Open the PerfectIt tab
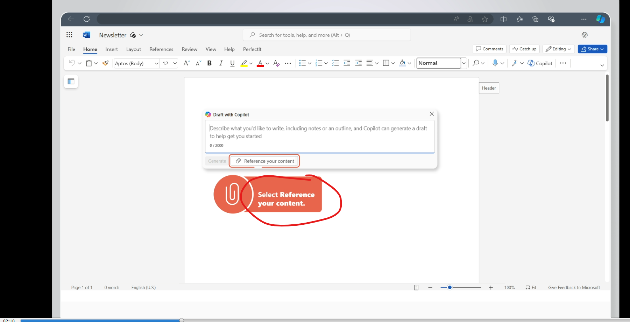Screen dimensions: 630x322 coord(252,49)
